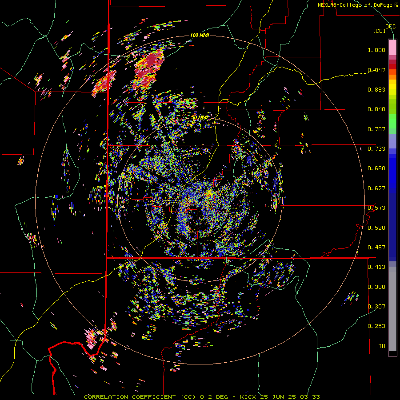Click the KICX station identifier

coord(248,397)
